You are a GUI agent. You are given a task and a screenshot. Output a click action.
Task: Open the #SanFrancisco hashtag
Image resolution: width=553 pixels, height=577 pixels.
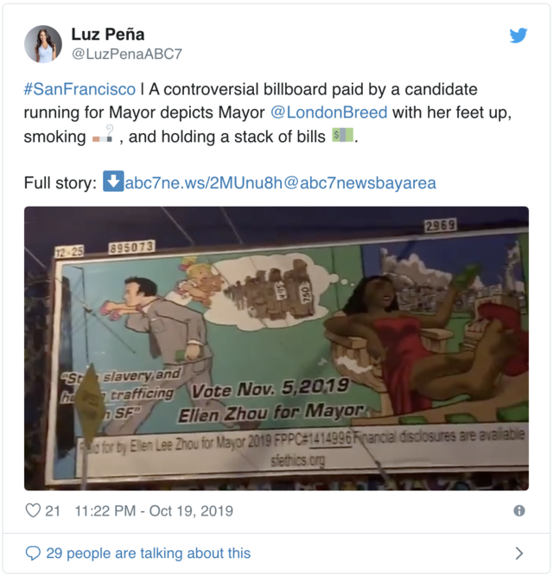[79, 89]
